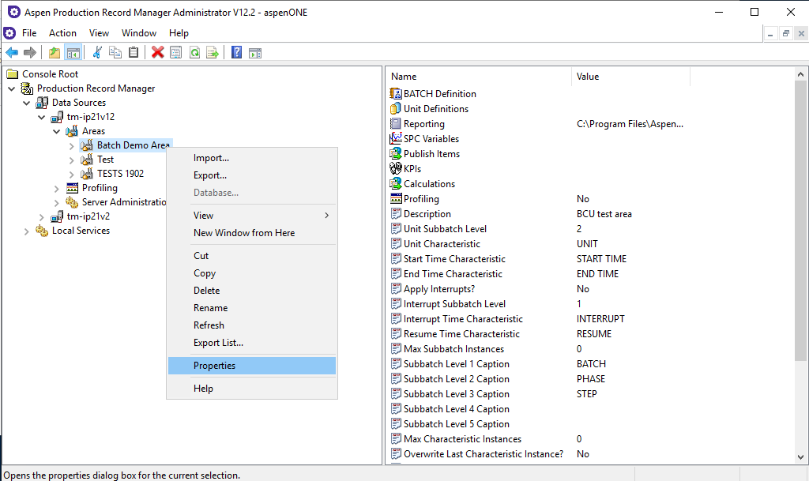Click the Refresh toolbar icon
Screen dimensions: 809x481
tap(194, 53)
